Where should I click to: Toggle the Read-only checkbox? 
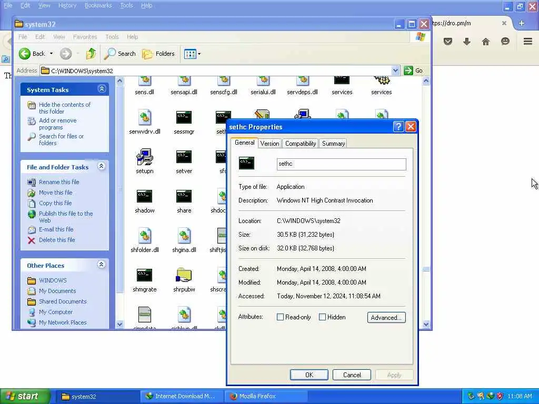[x=280, y=317]
